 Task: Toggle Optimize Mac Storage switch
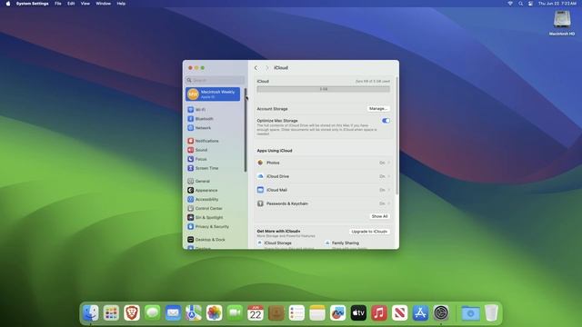386,121
